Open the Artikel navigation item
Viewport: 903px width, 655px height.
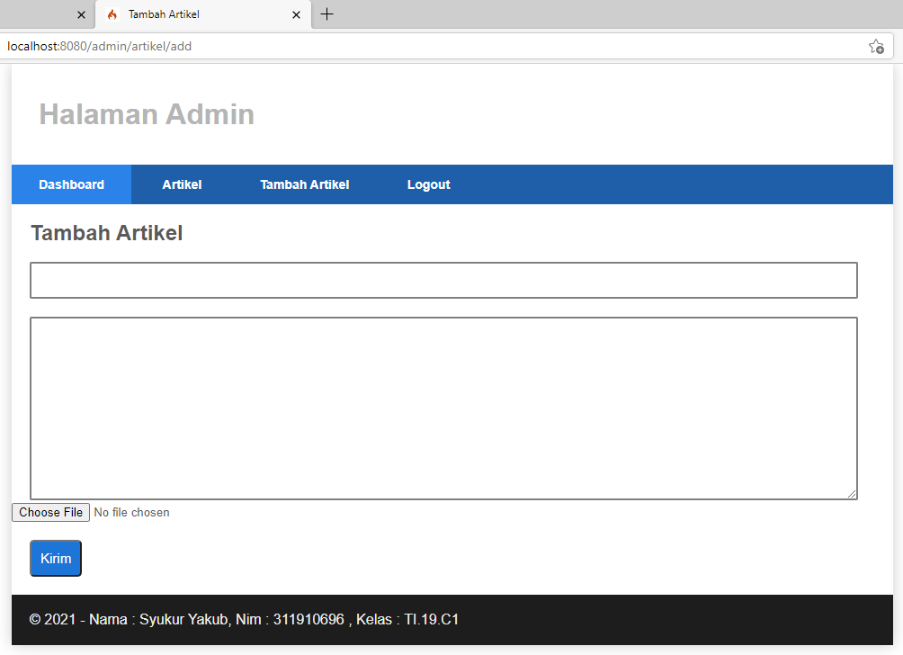point(182,184)
